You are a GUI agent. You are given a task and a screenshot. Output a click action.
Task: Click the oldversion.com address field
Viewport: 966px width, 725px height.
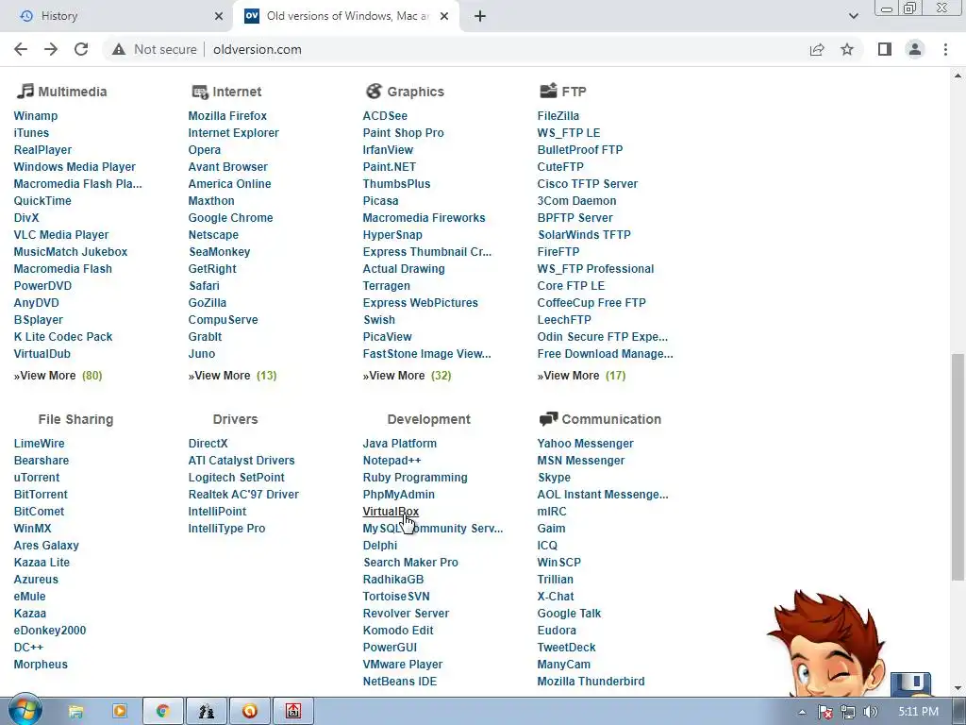(x=258, y=49)
